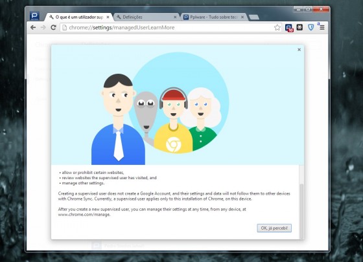The height and width of the screenshot is (262, 363).
Task: Click the 'manage other settings.' bullet
Action: (83, 183)
